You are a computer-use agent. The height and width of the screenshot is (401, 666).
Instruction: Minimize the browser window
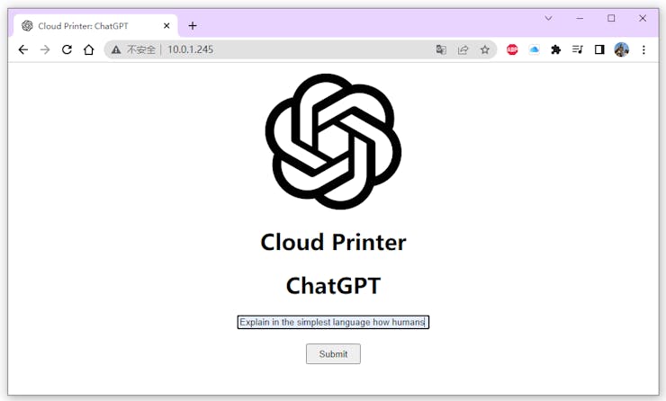click(580, 18)
